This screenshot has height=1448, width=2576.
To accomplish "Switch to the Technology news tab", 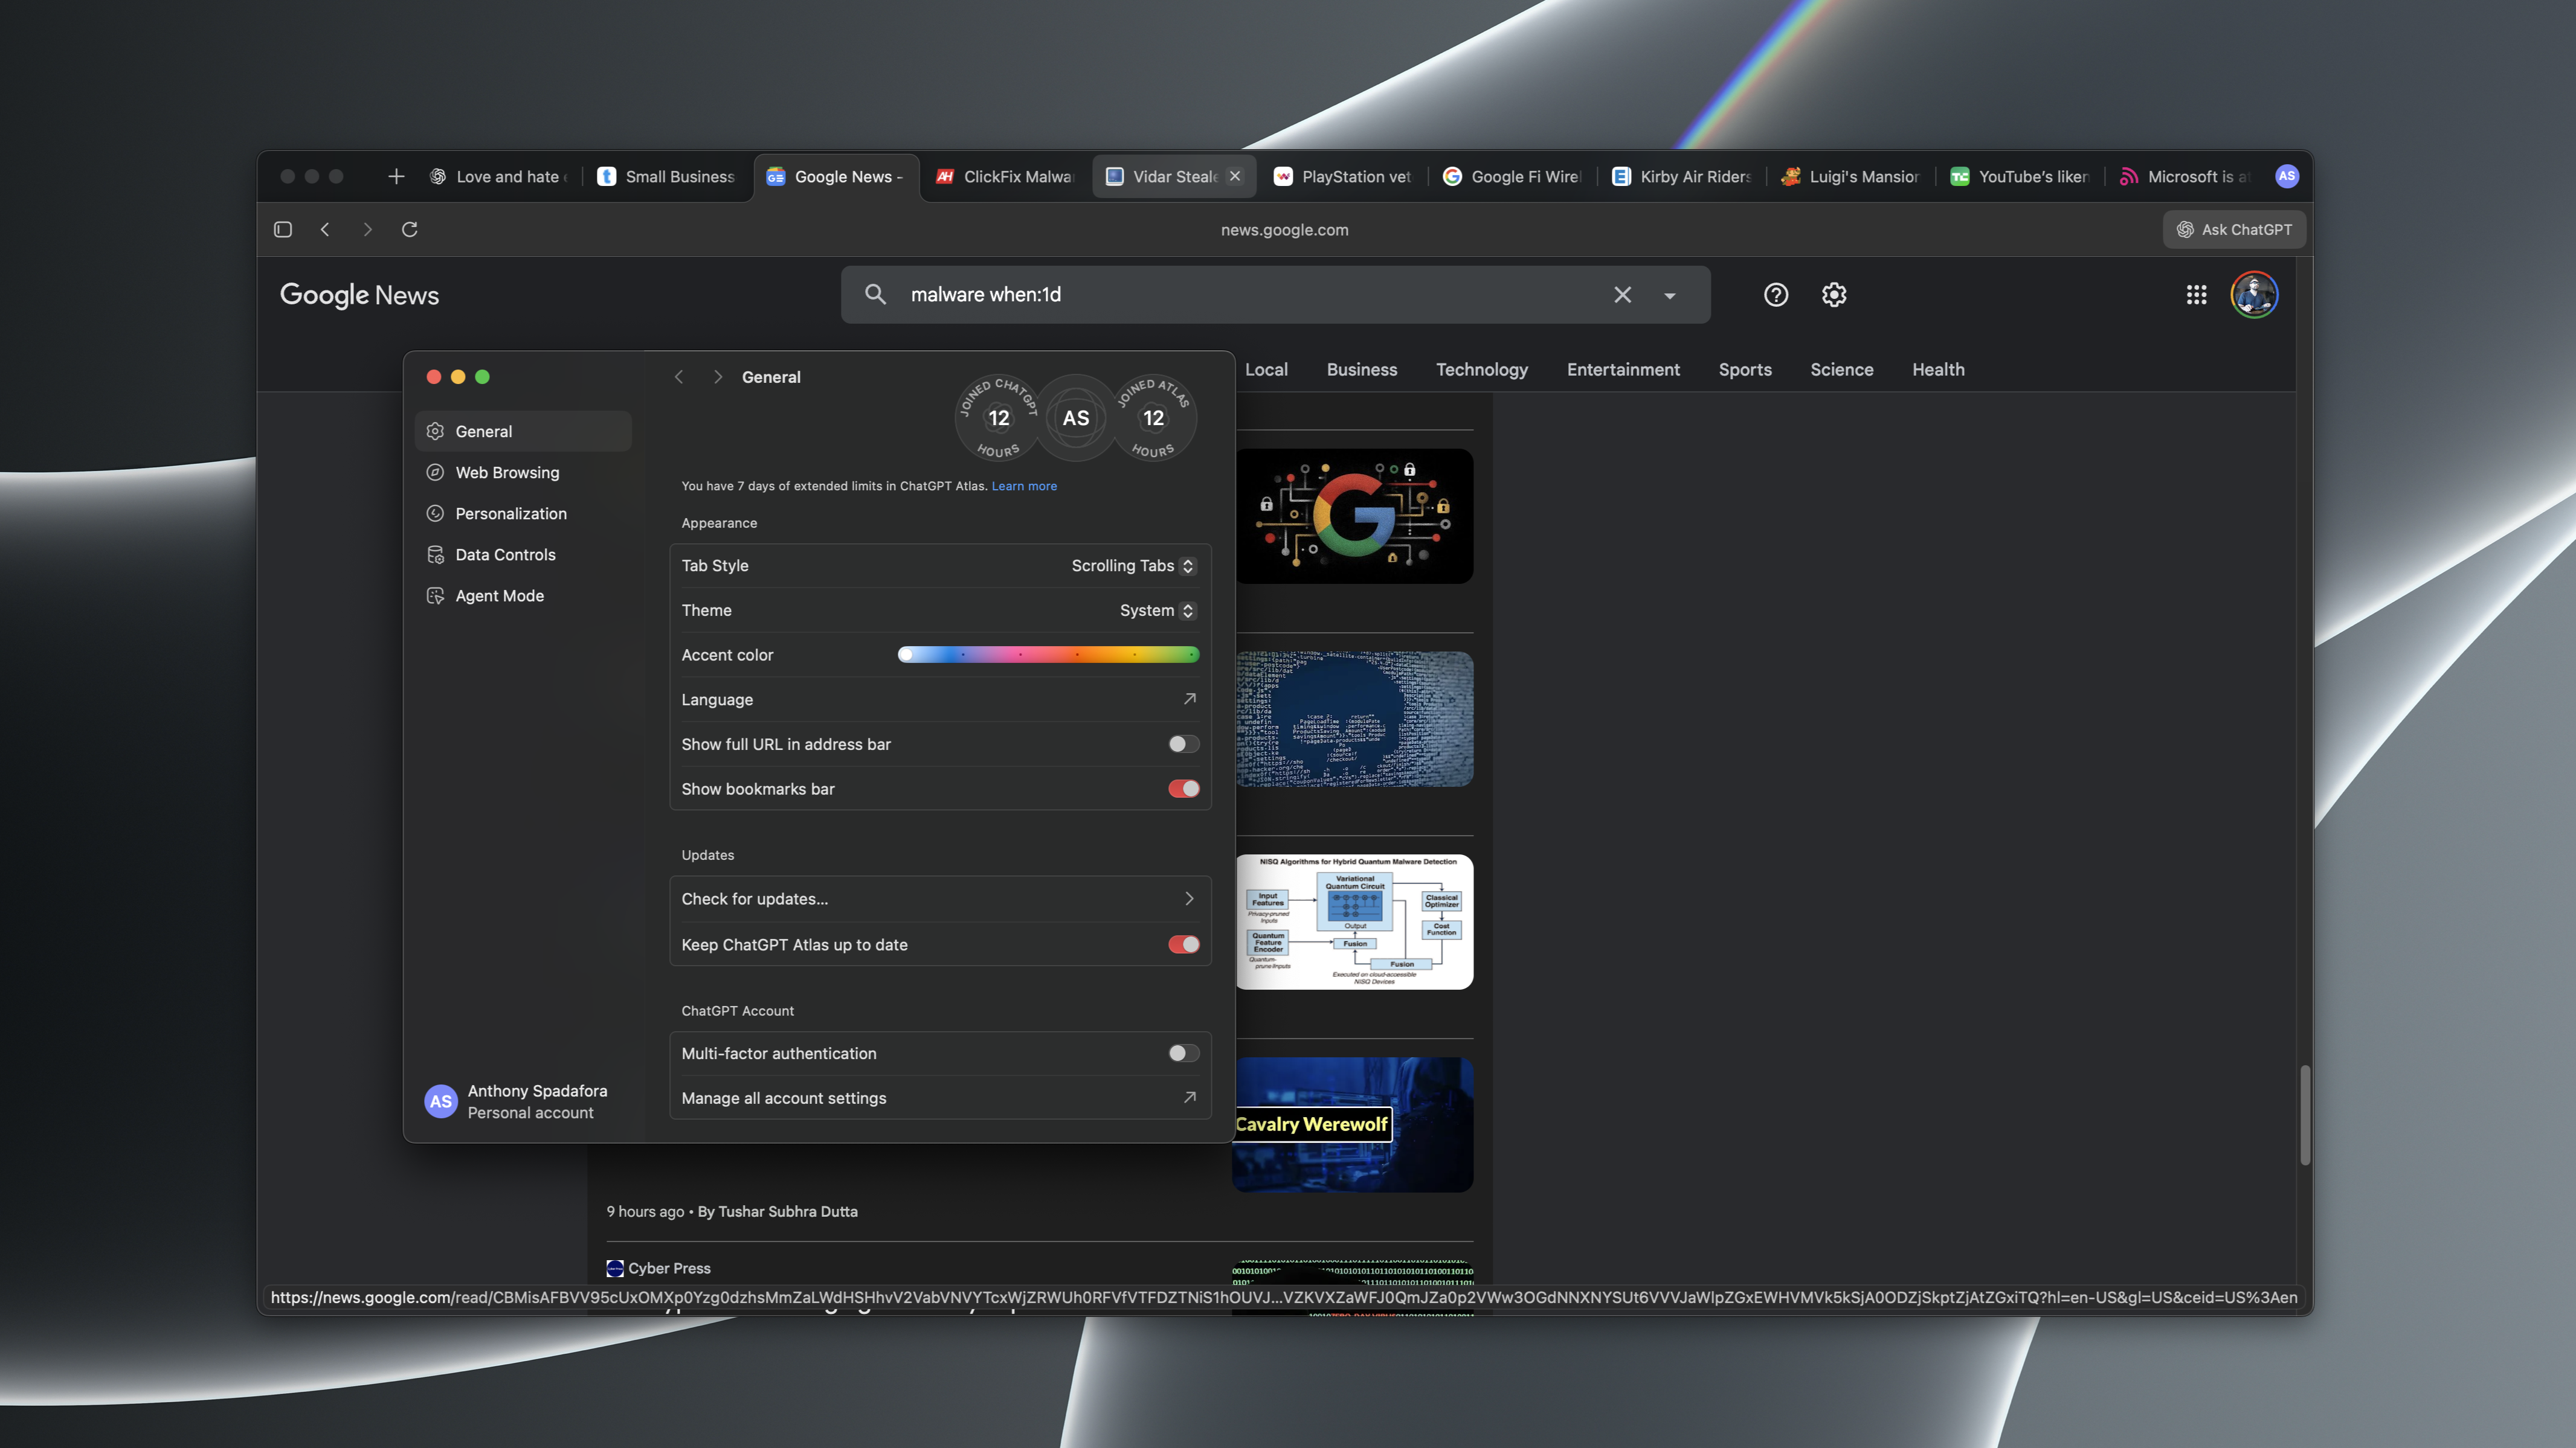I will coord(1481,370).
